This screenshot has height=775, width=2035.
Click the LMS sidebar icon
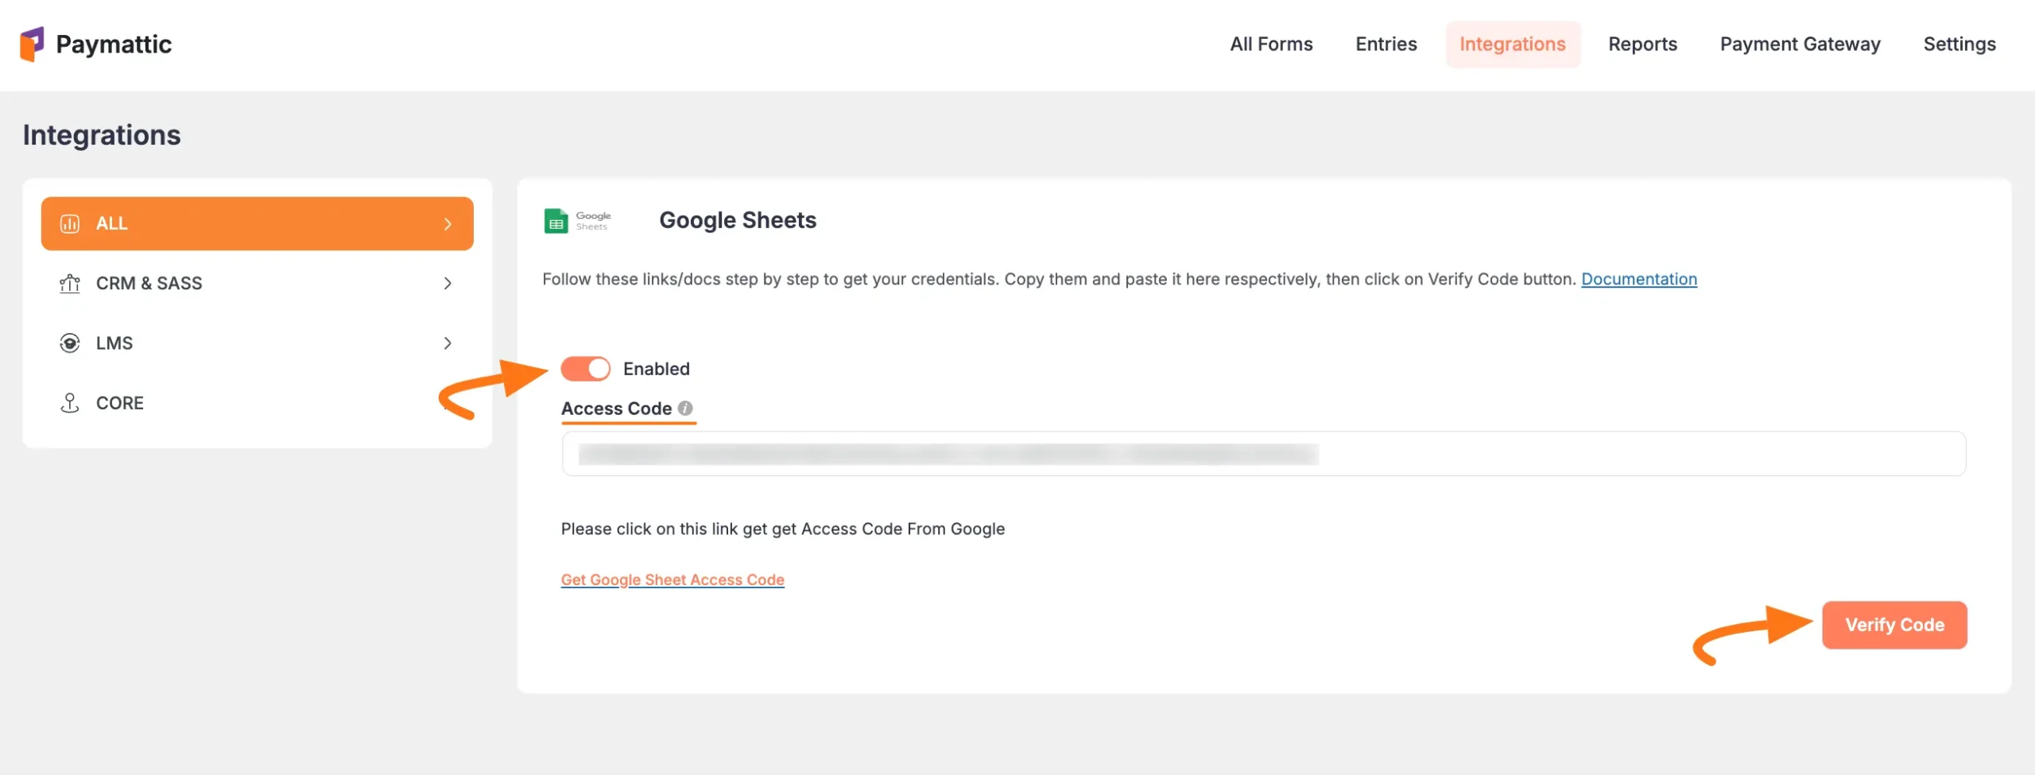point(70,343)
